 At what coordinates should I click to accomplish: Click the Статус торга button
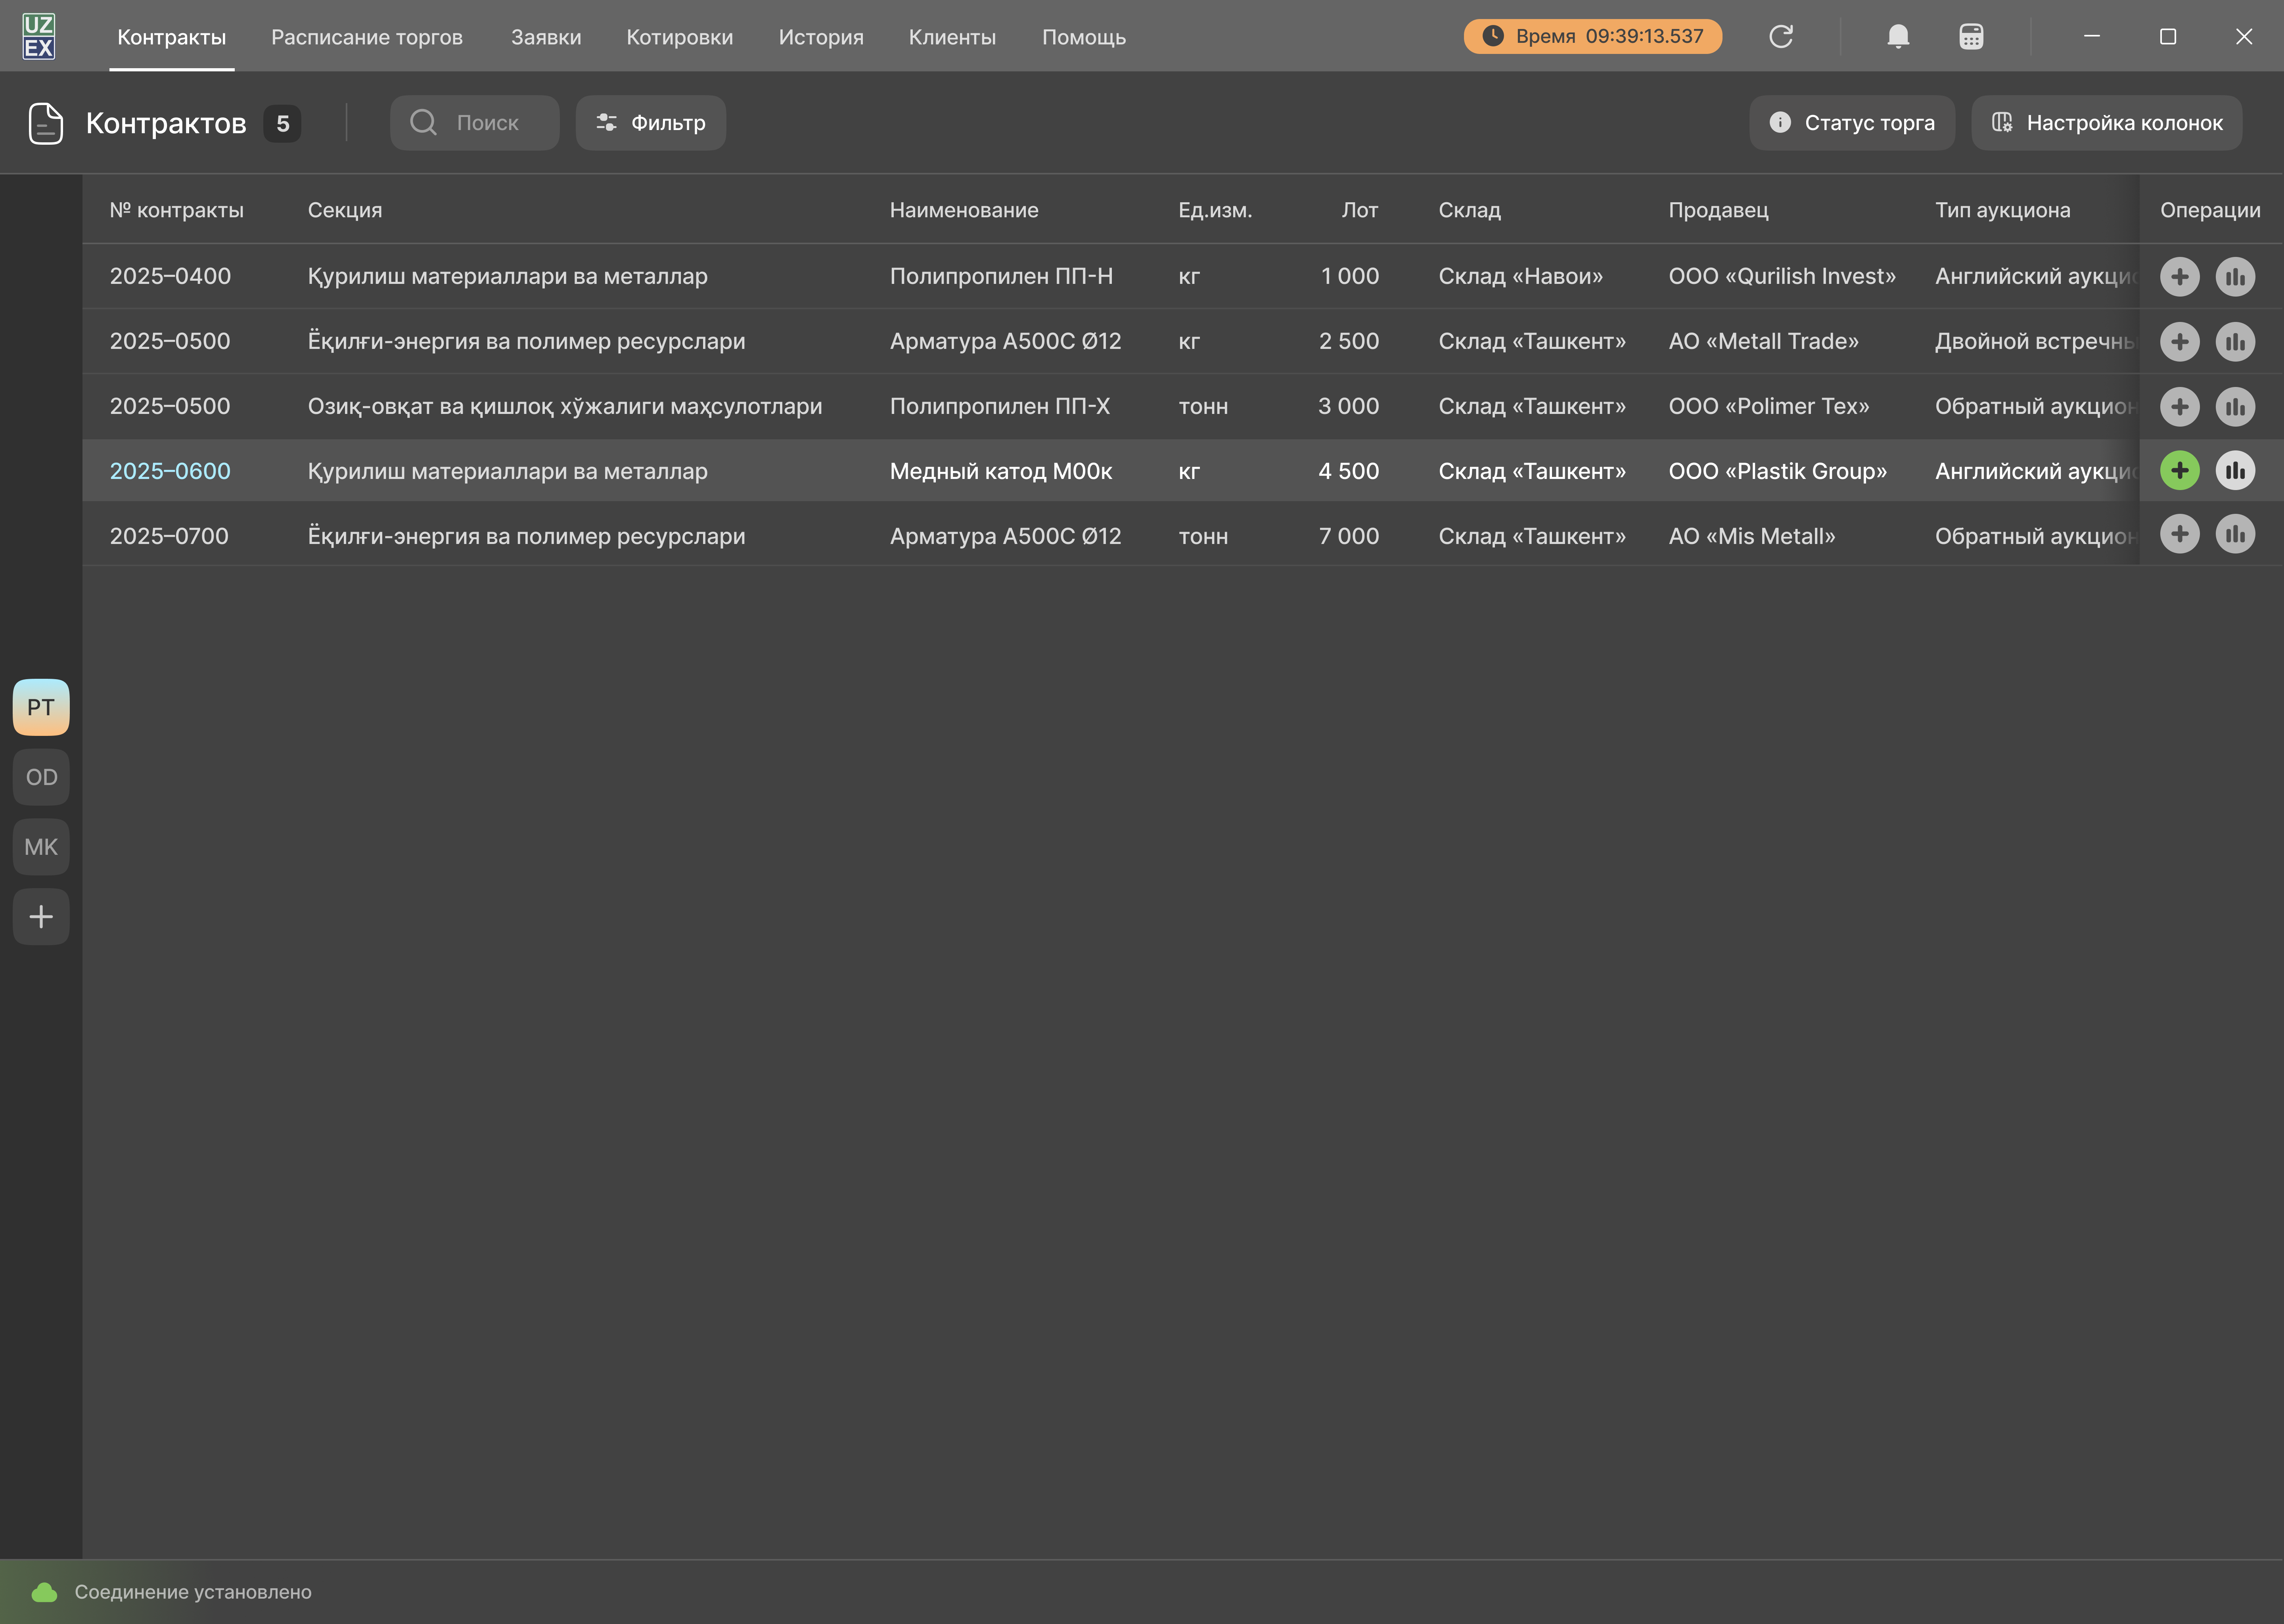click(1852, 123)
